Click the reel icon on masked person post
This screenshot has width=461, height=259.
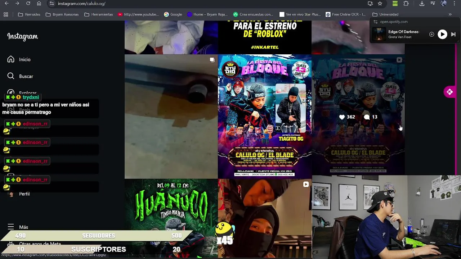point(306,184)
